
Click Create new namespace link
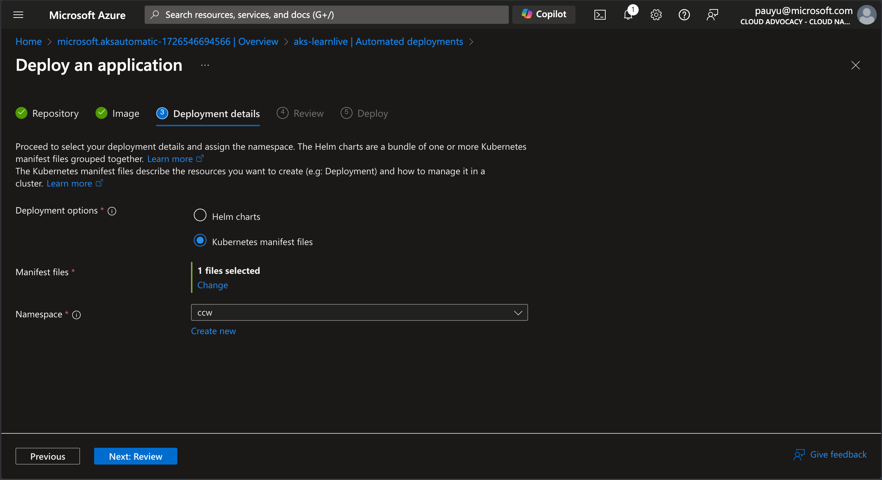[213, 331]
